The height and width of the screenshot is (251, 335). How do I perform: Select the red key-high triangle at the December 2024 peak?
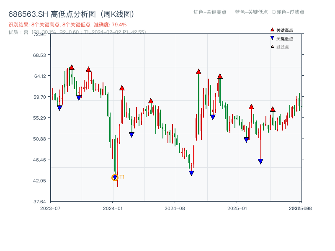[x=220, y=76]
